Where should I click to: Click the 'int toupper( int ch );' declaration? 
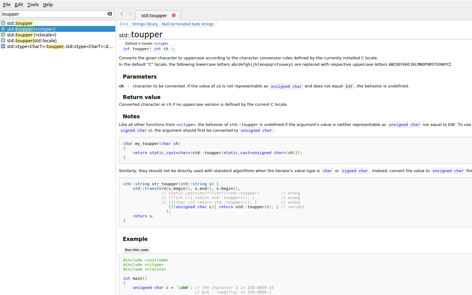(149, 49)
